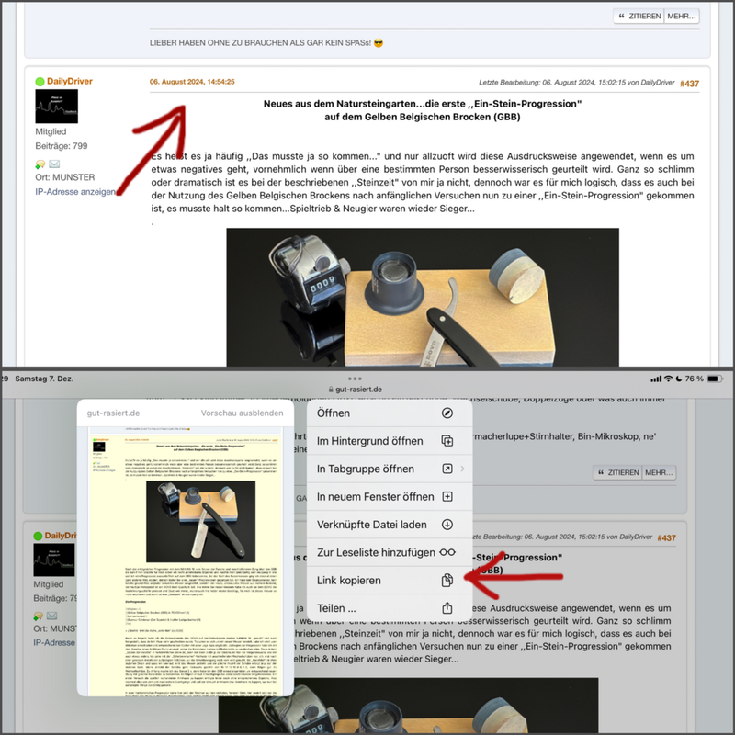Click the battery indicator in the iPad status bar

click(x=715, y=379)
